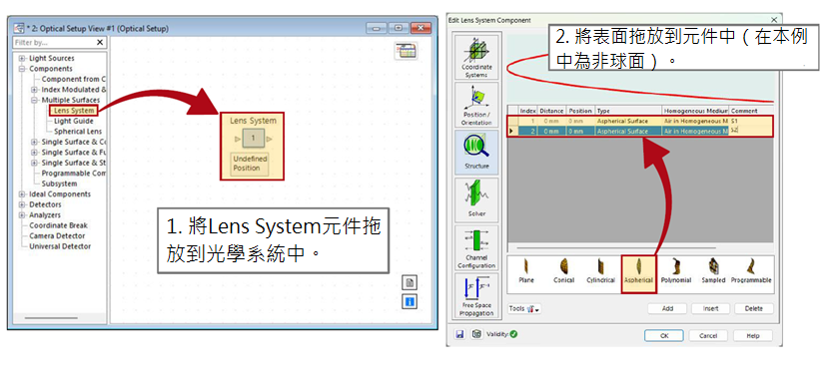
Task: Click the OK button
Action: [x=664, y=335]
